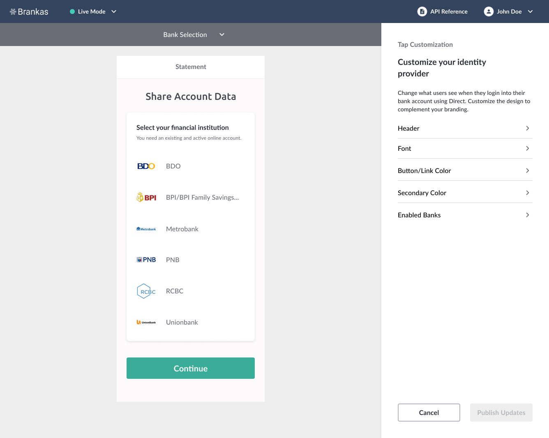This screenshot has height=438, width=549.
Task: Click the green Live Mode status dot
Action: 72,12
